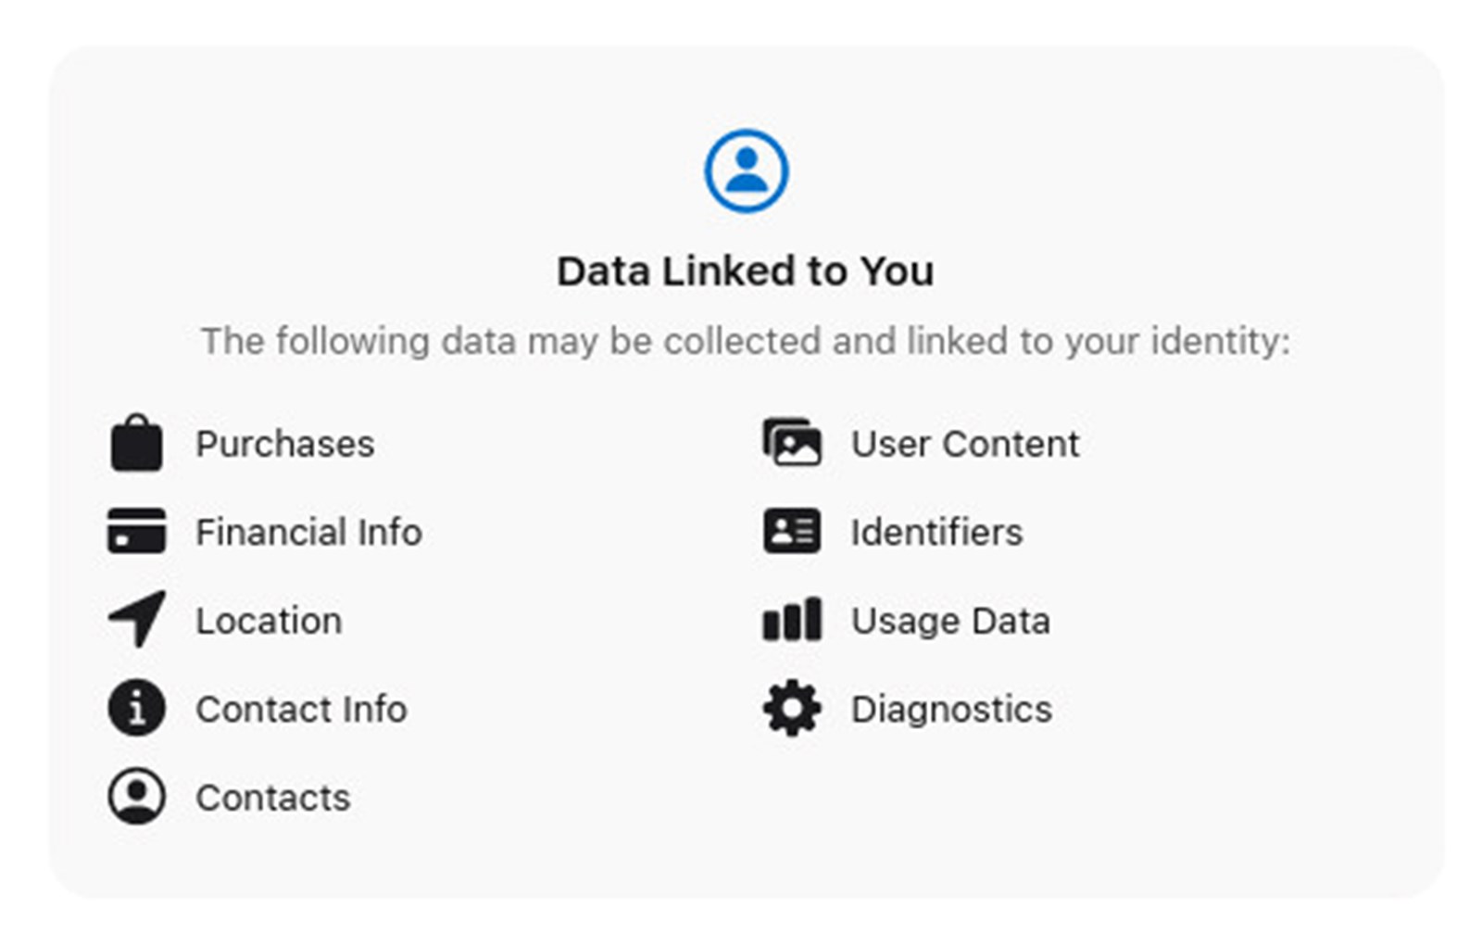Click the Usage Data bar chart icon
1482x933 pixels.
click(792, 619)
